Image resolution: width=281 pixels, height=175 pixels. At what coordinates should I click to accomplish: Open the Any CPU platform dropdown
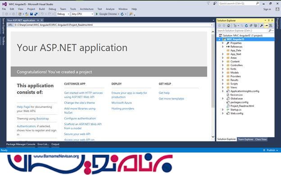pyautogui.click(x=82, y=14)
